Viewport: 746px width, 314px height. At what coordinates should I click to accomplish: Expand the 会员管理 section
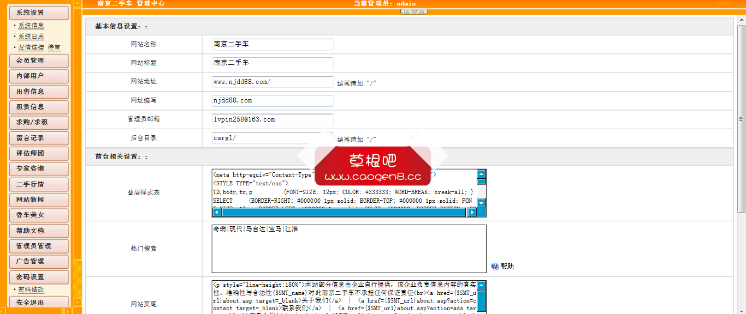(x=38, y=60)
